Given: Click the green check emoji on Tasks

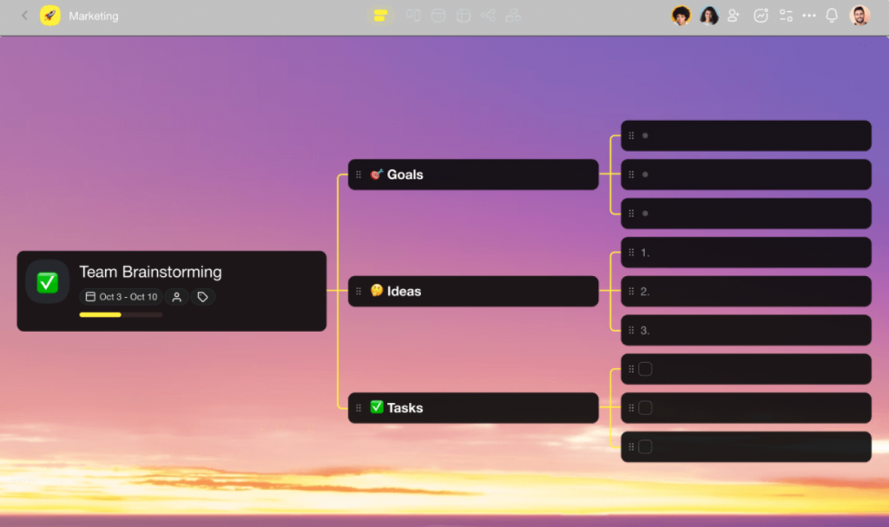Looking at the screenshot, I should click(377, 406).
